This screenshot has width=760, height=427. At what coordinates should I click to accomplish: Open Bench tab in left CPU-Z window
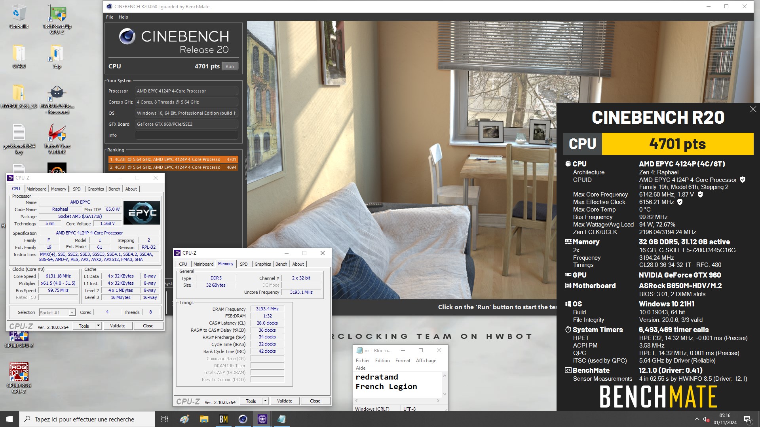click(114, 189)
